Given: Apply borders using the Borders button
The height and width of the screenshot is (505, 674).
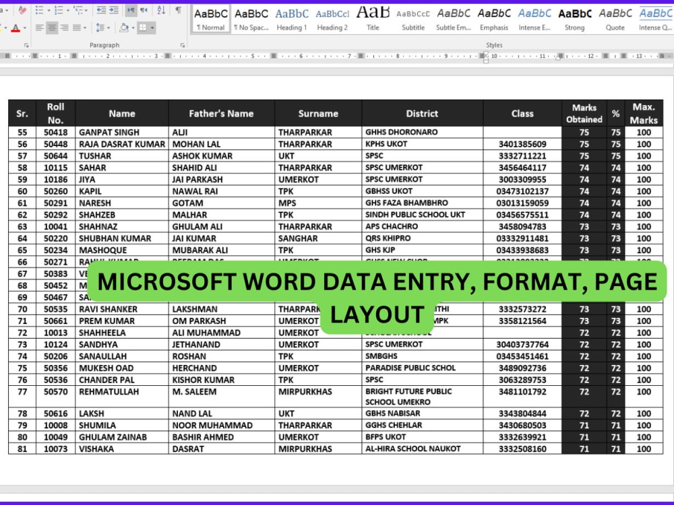Looking at the screenshot, I should pyautogui.click(x=144, y=28).
